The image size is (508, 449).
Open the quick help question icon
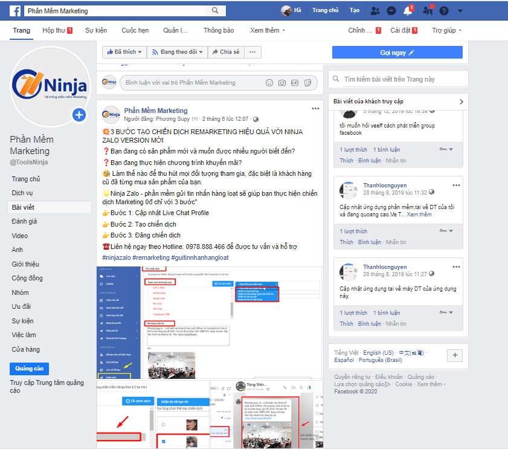pyautogui.click(x=444, y=11)
